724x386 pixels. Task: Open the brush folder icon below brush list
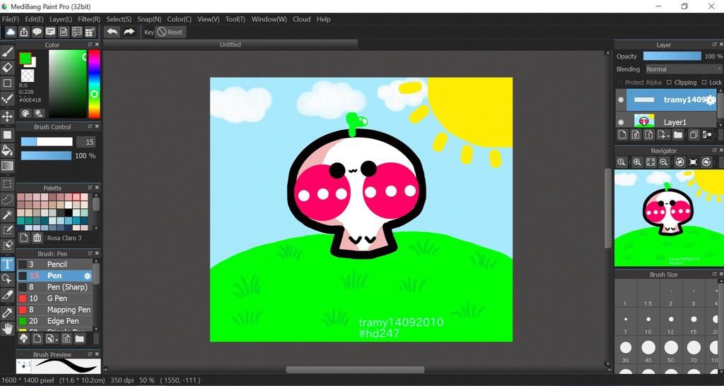point(80,339)
